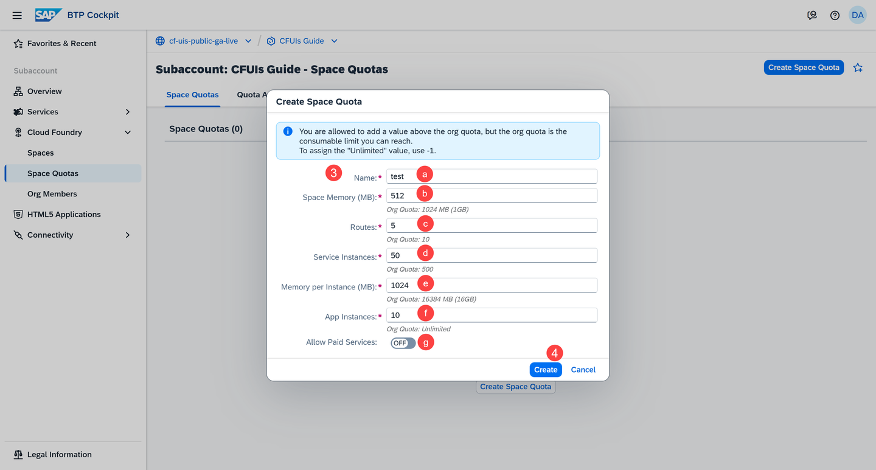Click the SAP logo

click(49, 15)
